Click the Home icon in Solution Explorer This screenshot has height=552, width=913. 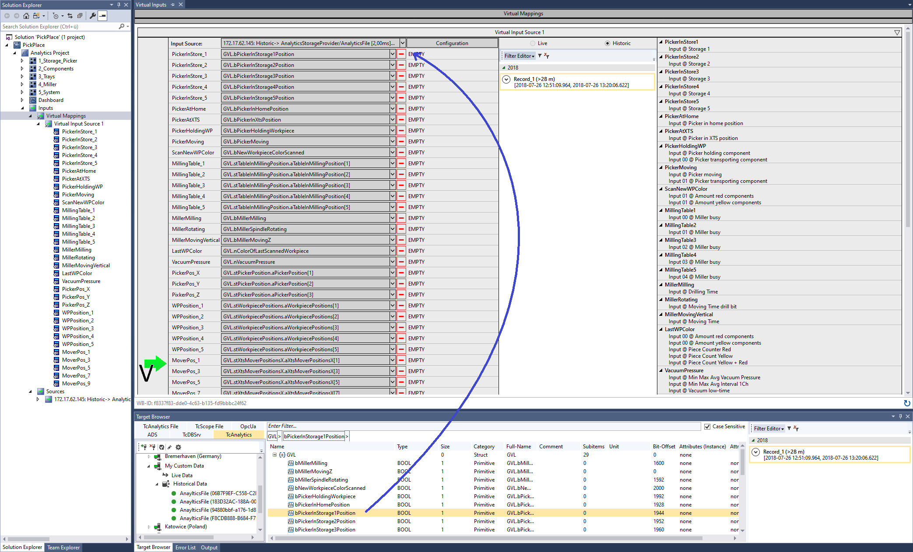26,16
